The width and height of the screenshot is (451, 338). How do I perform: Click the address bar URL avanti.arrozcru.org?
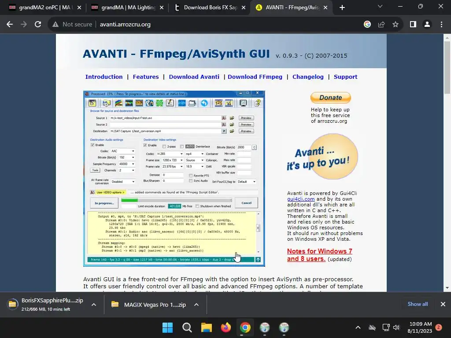click(125, 25)
